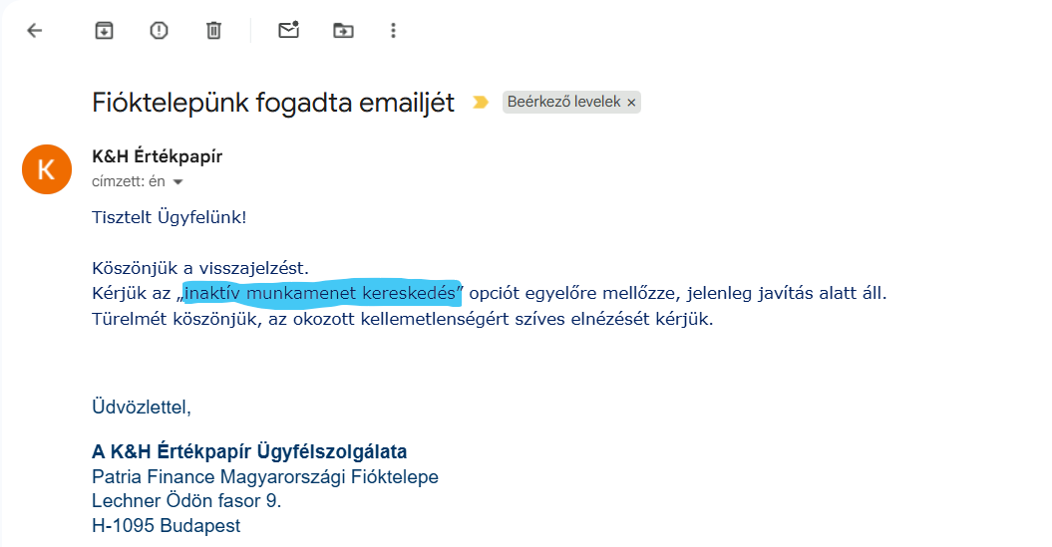
Task: Open the three-dot more options menu
Action: (x=394, y=31)
